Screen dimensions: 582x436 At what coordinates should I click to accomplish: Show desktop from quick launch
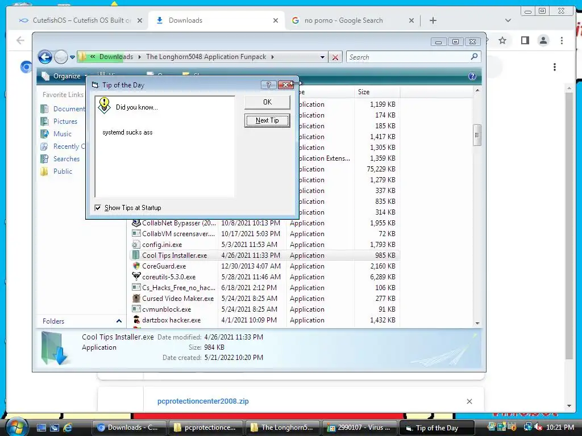(x=41, y=427)
